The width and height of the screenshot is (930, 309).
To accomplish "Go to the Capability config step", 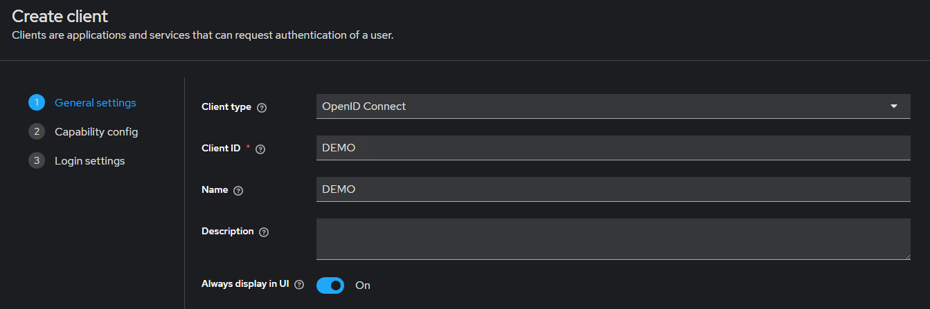I will point(96,132).
